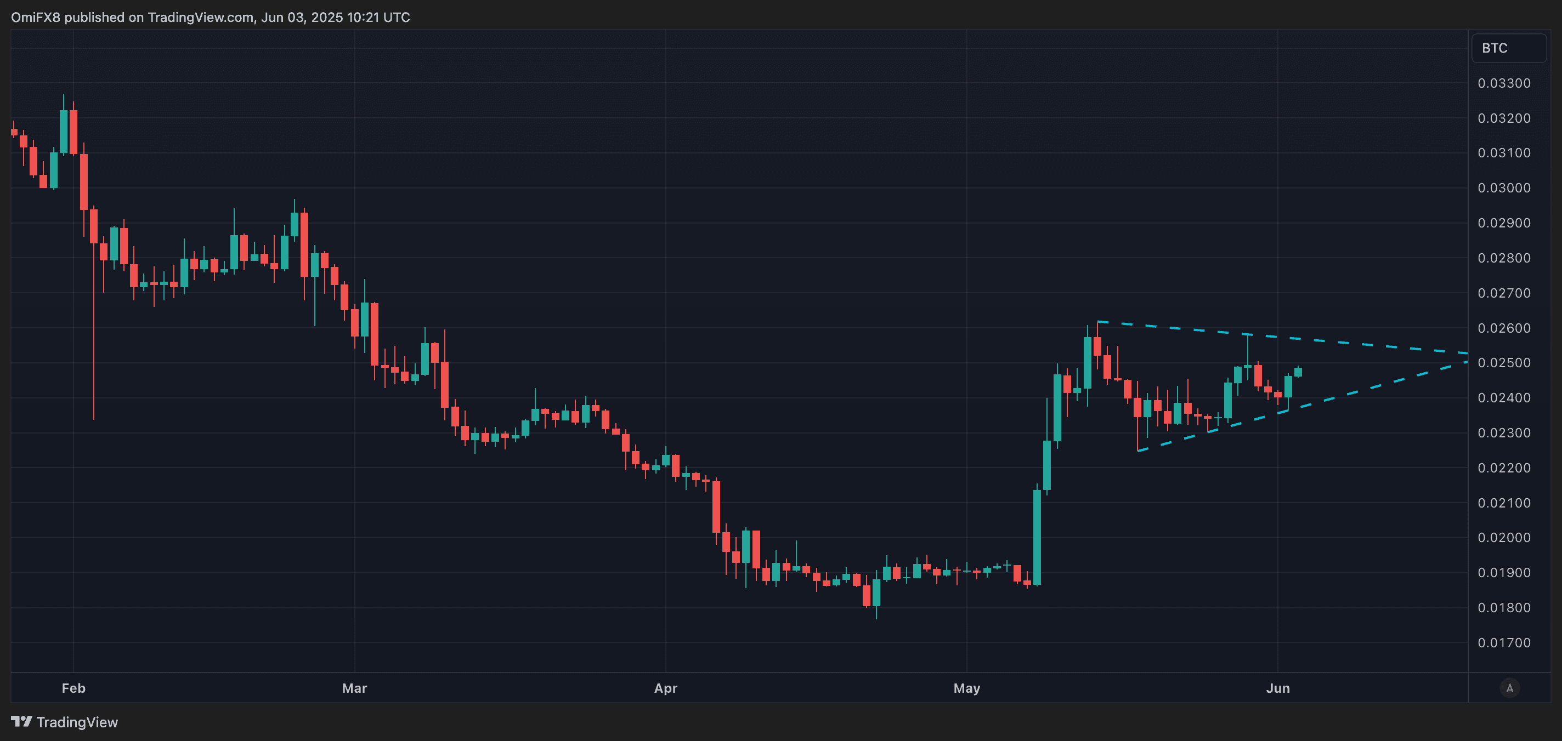Click the 0.02000 price label

pos(1504,538)
